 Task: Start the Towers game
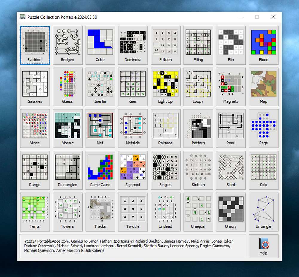(x=68, y=212)
